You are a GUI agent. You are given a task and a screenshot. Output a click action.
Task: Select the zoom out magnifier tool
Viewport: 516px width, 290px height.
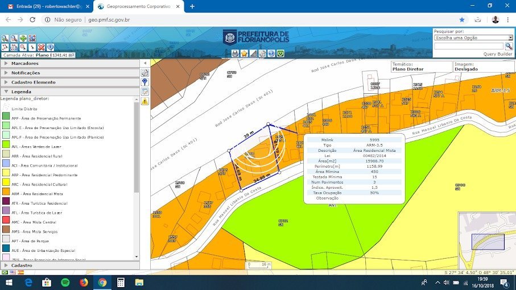click(14, 39)
